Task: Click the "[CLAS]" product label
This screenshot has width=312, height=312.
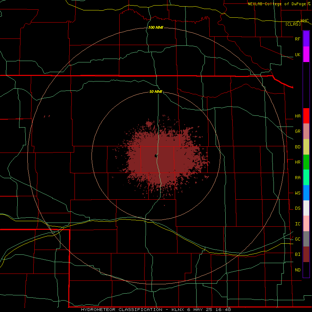Action: (x=293, y=24)
